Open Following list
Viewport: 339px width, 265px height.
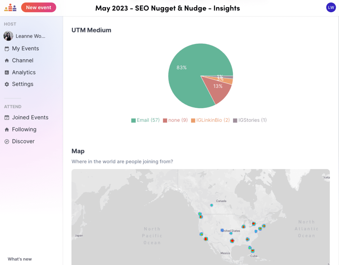click(24, 130)
